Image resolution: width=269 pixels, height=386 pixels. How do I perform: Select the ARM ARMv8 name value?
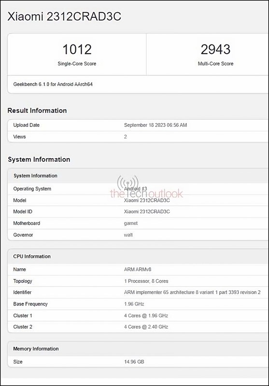(138, 270)
